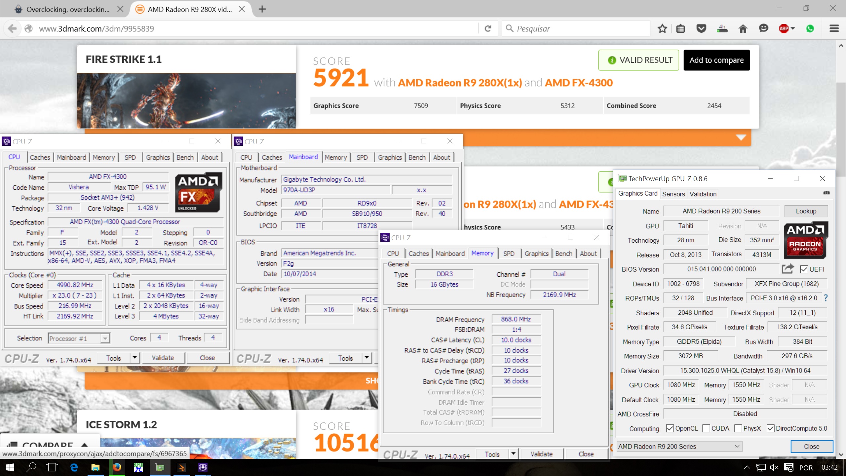
Task: Expand Tools arrow in Mainboard CPU-Z window
Action: [366, 358]
